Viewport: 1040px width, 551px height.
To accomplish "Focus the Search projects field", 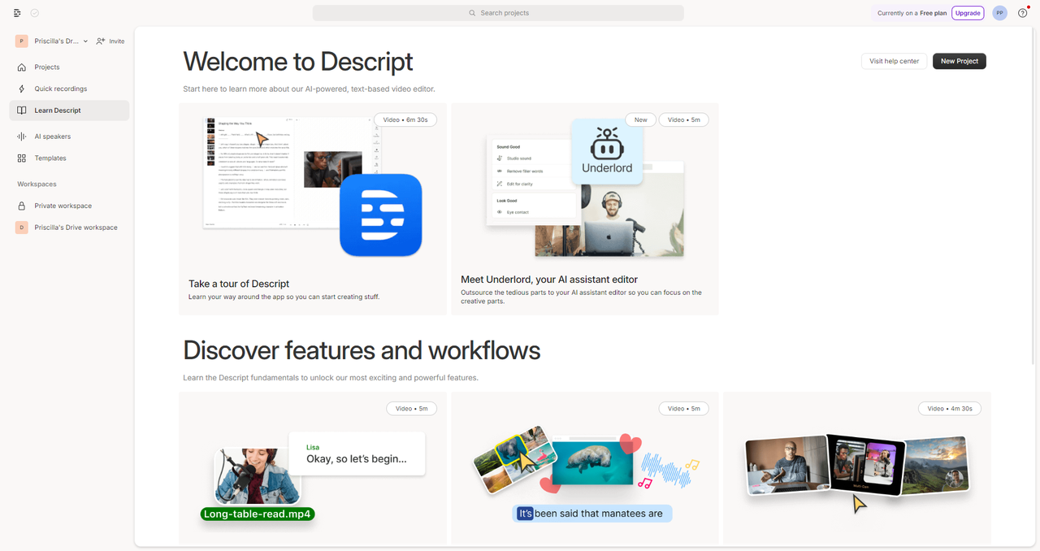I will (498, 13).
